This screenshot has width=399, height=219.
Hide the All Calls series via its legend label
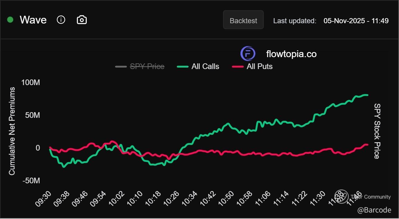[205, 66]
